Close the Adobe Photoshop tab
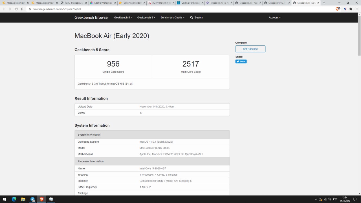 click(115, 3)
